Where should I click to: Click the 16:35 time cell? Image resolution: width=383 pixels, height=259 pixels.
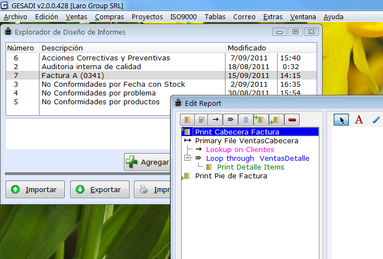[x=290, y=85]
